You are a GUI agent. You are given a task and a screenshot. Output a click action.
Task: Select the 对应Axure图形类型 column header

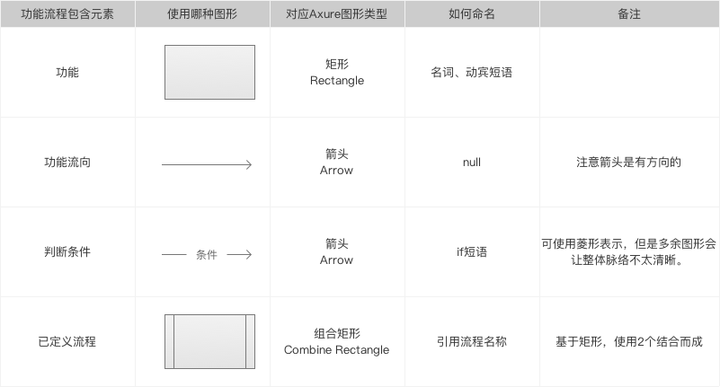[337, 13]
